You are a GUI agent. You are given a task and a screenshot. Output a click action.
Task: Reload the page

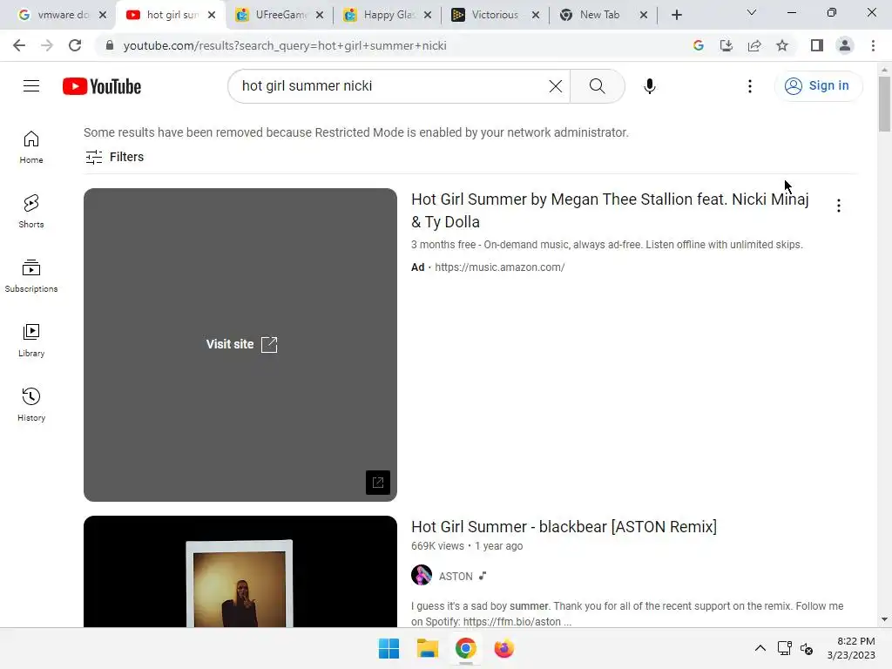click(75, 45)
